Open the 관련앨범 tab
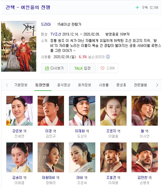The height and width of the screenshot is (189, 162). (141, 85)
